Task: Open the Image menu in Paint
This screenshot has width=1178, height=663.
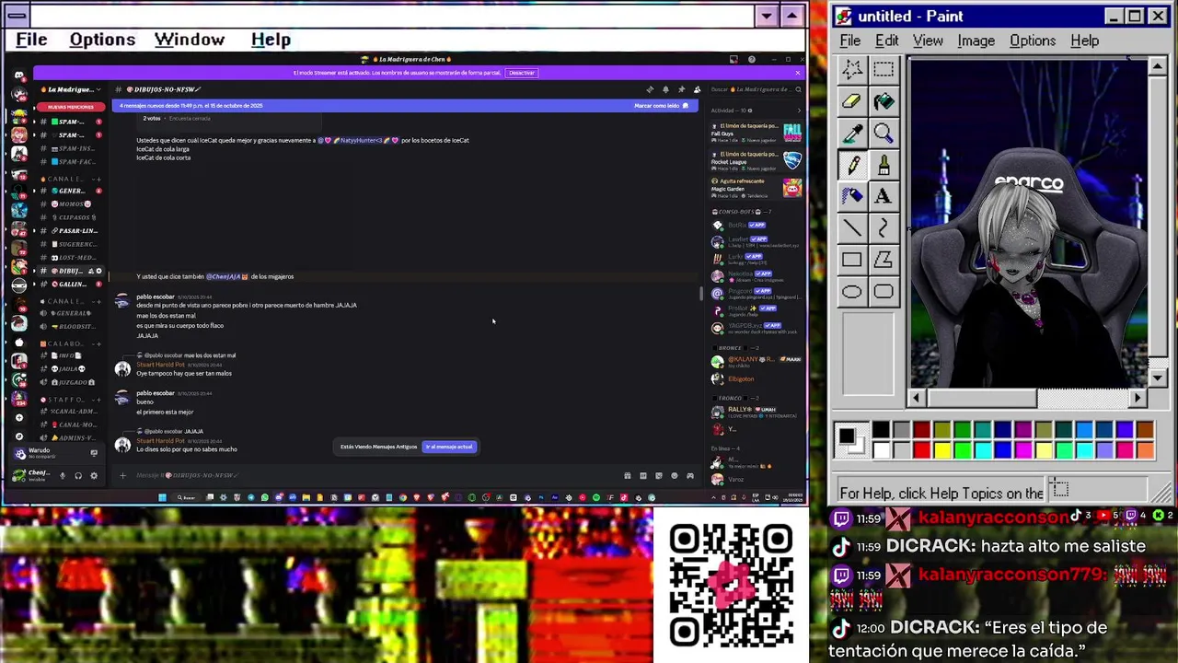Action: pos(976,41)
